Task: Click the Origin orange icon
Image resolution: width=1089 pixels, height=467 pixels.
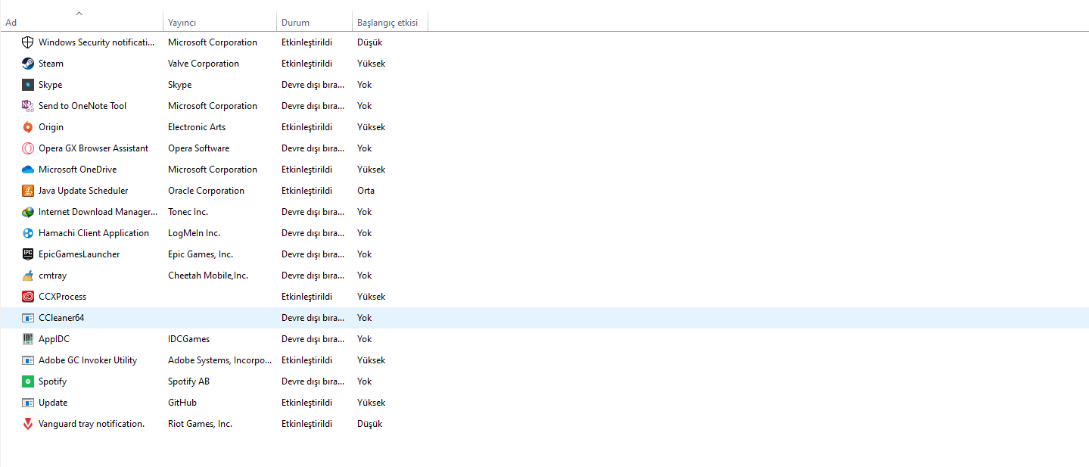Action: [28, 127]
